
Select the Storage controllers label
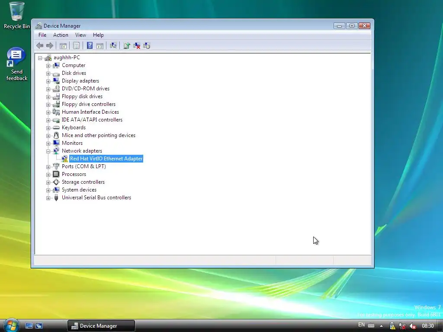click(83, 182)
